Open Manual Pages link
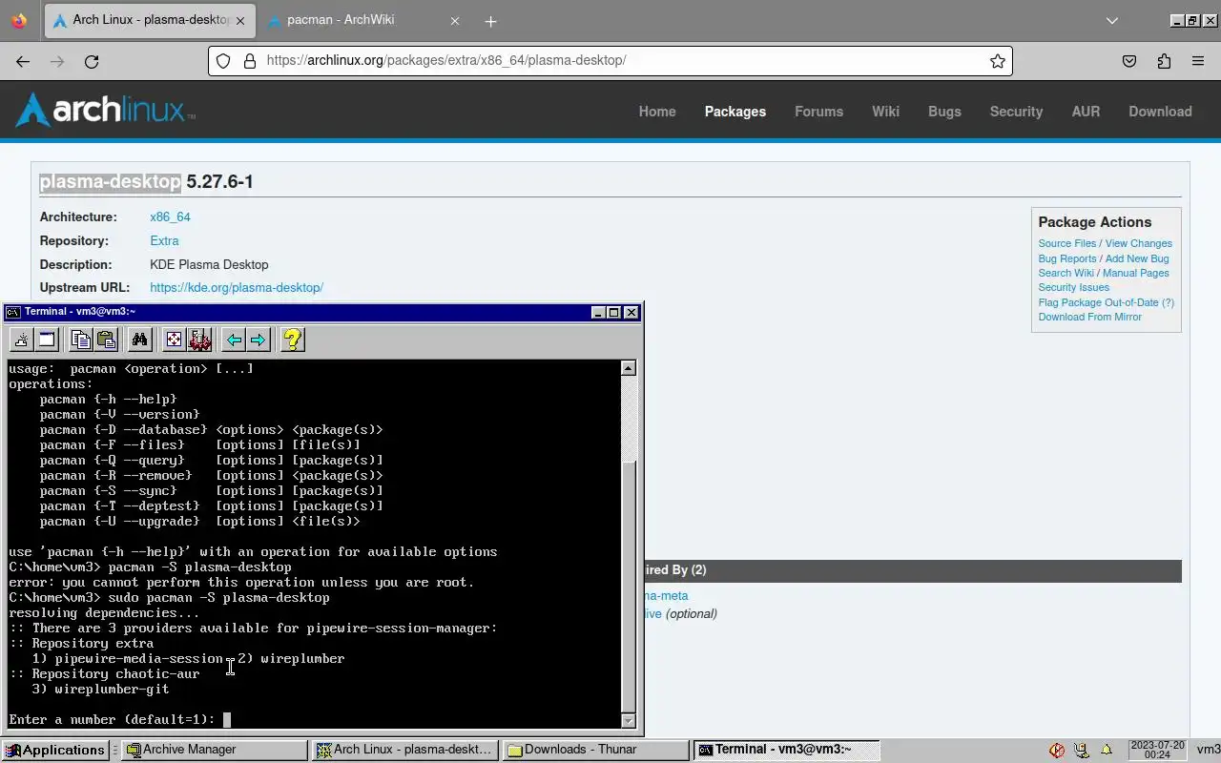 click(1135, 273)
